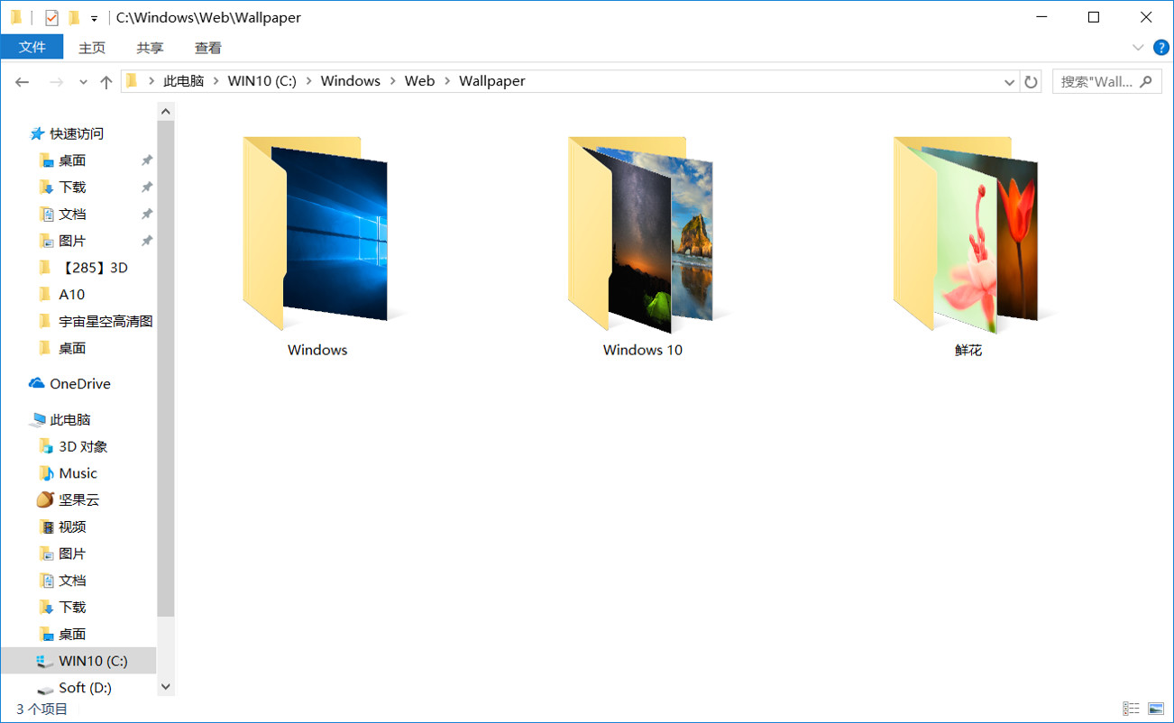The height and width of the screenshot is (723, 1174).
Task: Open the address bar history dropdown
Action: (x=1010, y=81)
